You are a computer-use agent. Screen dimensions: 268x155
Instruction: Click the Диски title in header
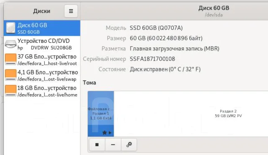pyautogui.click(x=42, y=11)
